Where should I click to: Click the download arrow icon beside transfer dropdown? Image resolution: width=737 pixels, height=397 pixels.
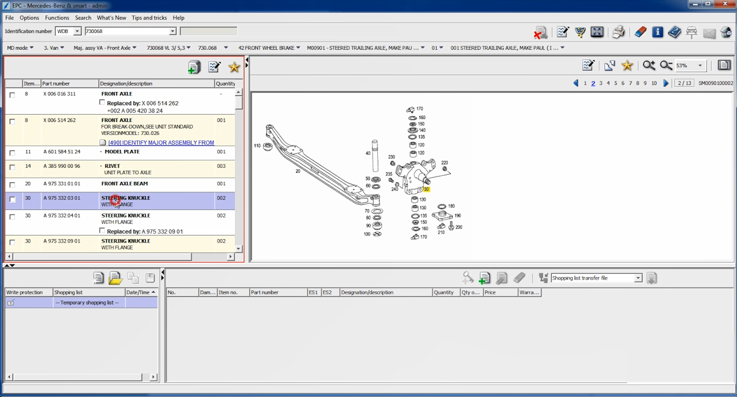651,278
